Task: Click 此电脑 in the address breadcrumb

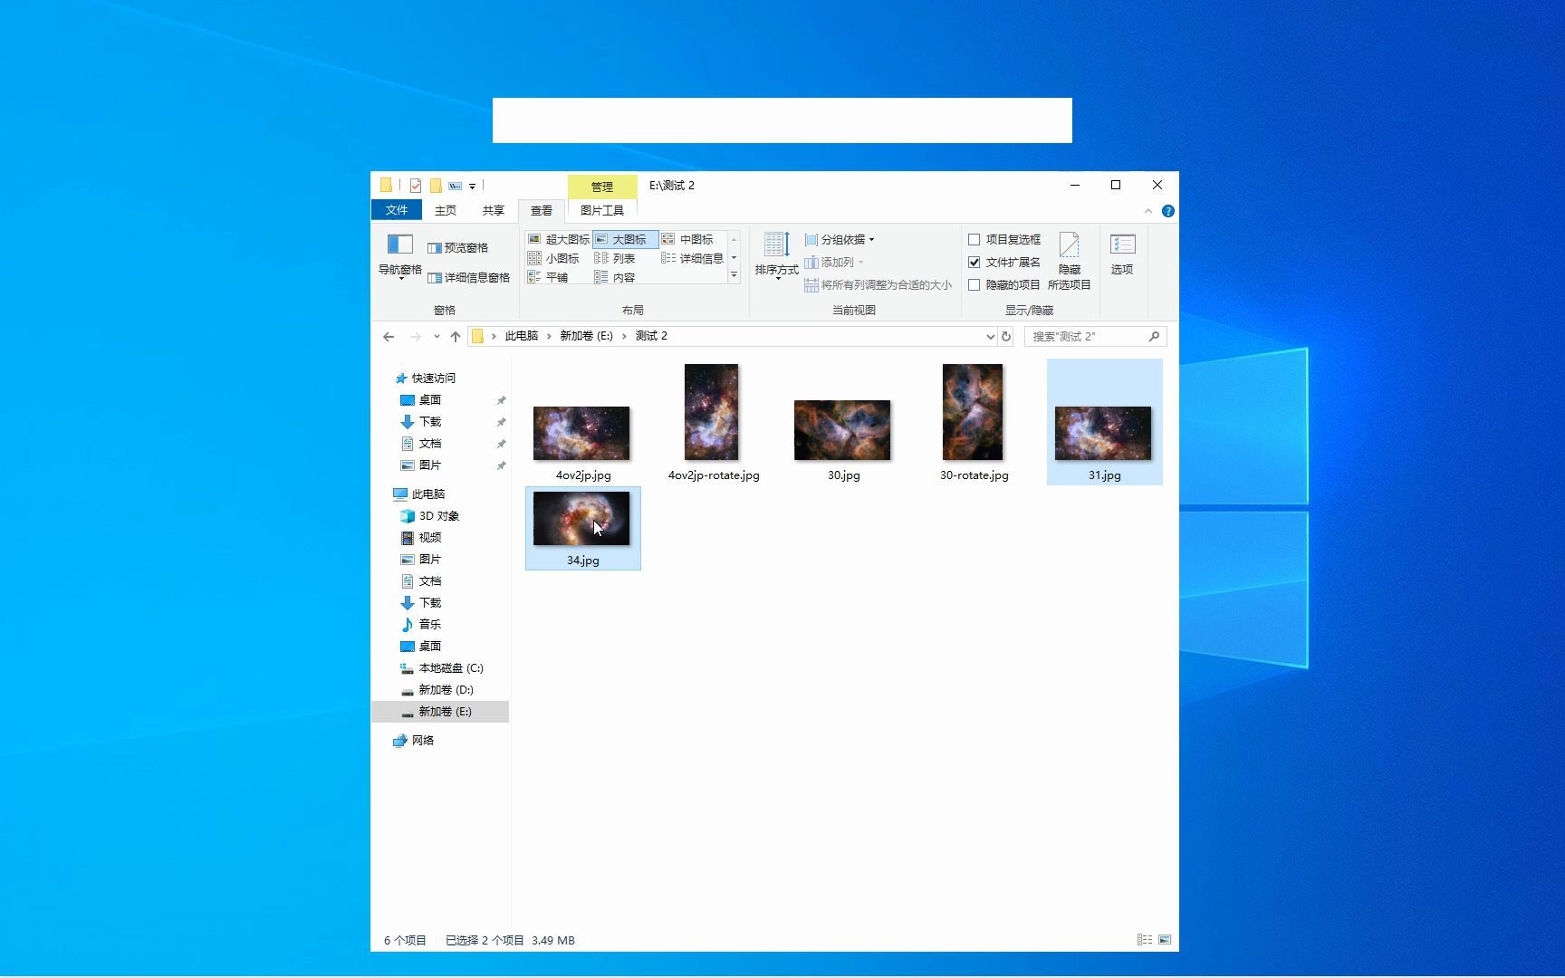Action: (522, 336)
